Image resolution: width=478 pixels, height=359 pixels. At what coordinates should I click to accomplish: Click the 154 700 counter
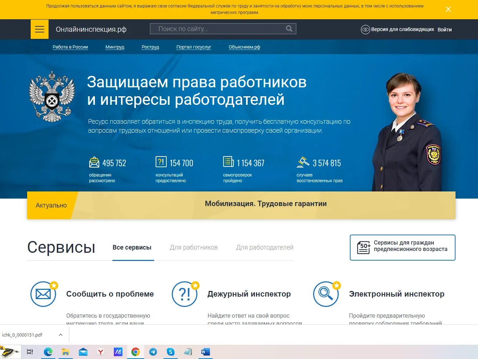(x=181, y=163)
